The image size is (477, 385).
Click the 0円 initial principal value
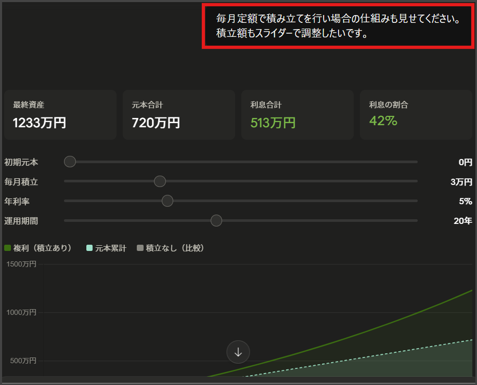coord(465,162)
